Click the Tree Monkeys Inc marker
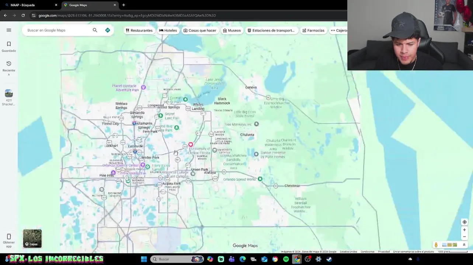 point(257,124)
